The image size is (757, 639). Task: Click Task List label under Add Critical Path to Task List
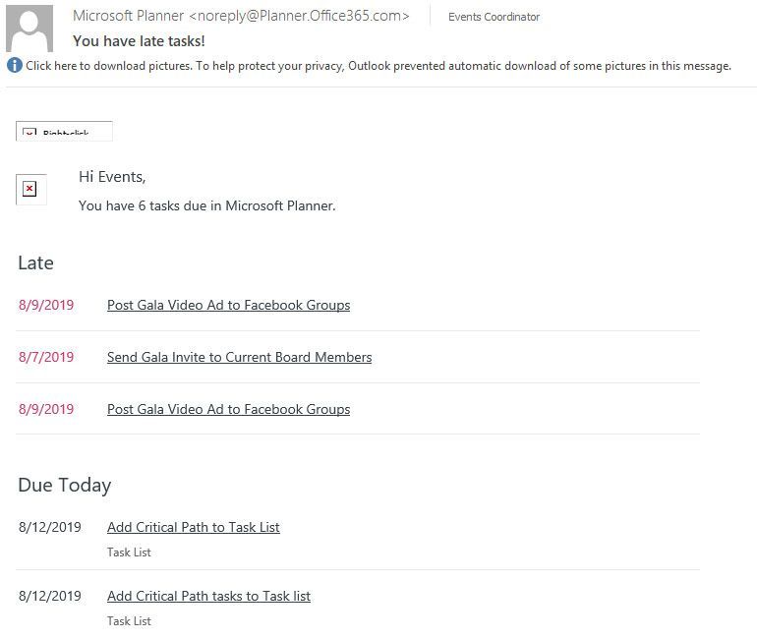click(129, 552)
